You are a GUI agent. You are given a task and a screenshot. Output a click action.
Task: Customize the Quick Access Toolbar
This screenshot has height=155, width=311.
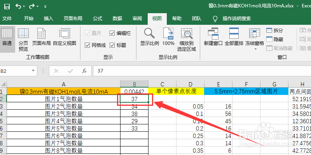pyautogui.click(x=45, y=7)
